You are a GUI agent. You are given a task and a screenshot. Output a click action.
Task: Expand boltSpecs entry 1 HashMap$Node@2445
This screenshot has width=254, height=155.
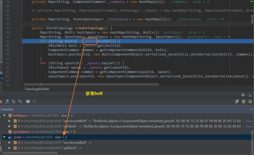tap(9, 126)
